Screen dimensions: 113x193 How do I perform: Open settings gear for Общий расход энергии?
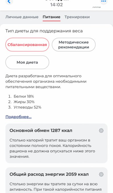[101, 174]
